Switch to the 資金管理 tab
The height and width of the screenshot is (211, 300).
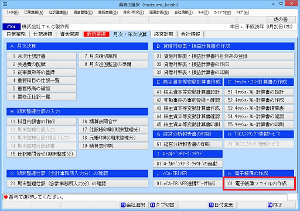[x=70, y=34]
